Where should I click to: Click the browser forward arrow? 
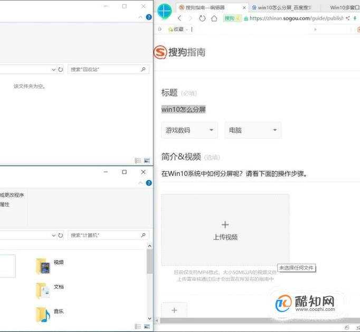click(x=191, y=18)
